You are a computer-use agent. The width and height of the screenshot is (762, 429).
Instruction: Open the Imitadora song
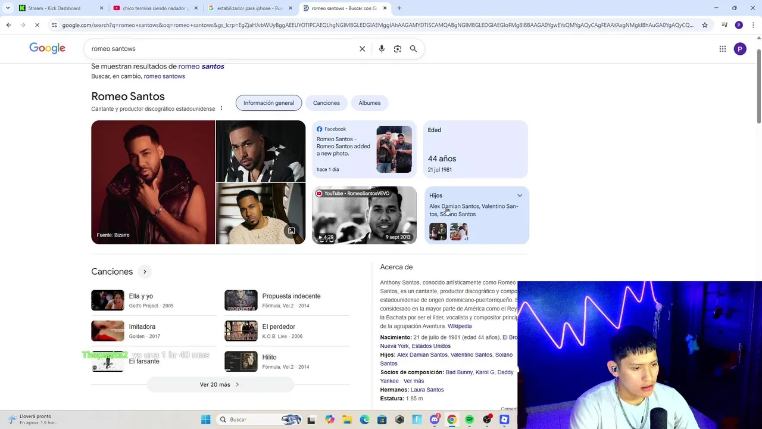(154, 331)
